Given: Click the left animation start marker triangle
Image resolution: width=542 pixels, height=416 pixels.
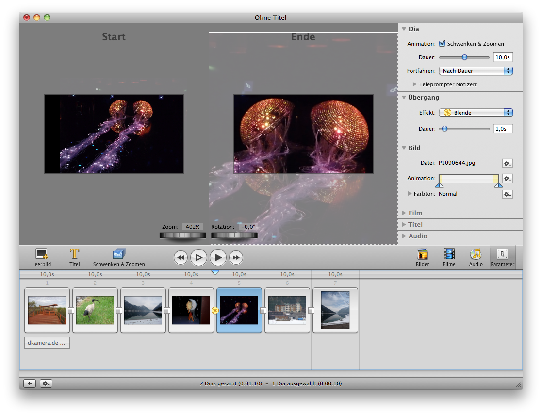Looking at the screenshot, I should pos(439,185).
